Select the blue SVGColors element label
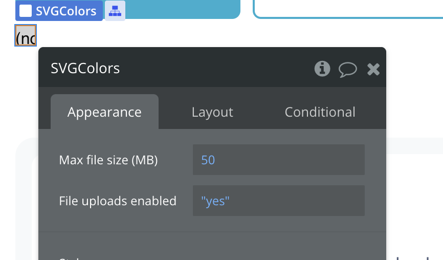 click(x=65, y=11)
